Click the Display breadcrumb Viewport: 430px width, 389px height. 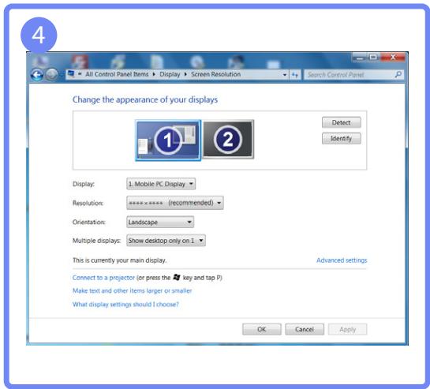click(170, 74)
